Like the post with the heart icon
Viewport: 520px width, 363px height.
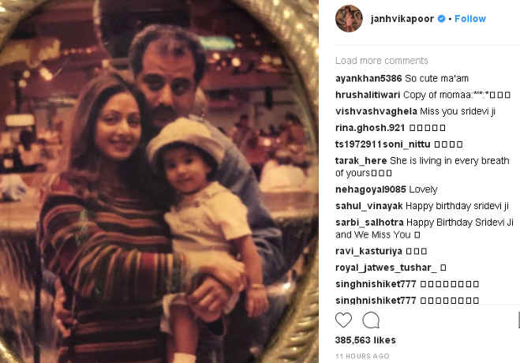(343, 320)
